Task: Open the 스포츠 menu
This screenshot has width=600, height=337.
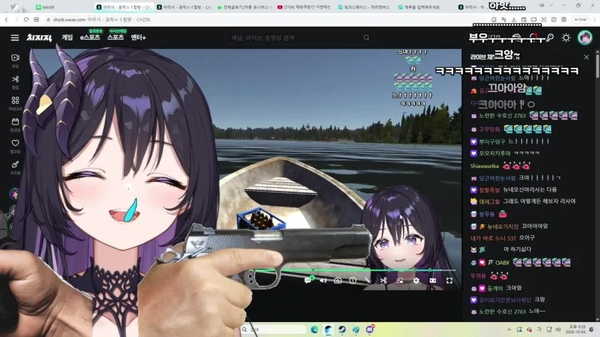Action: 116,37
